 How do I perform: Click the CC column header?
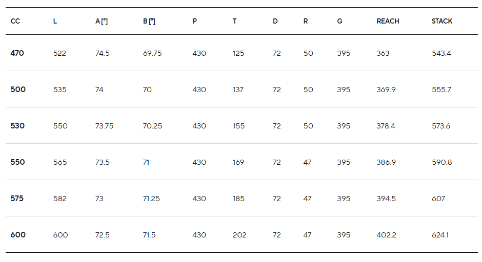tap(15, 21)
